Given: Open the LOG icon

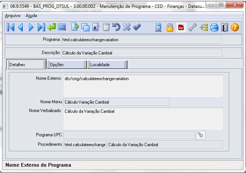Looking at the screenshot, I should click(158, 27).
